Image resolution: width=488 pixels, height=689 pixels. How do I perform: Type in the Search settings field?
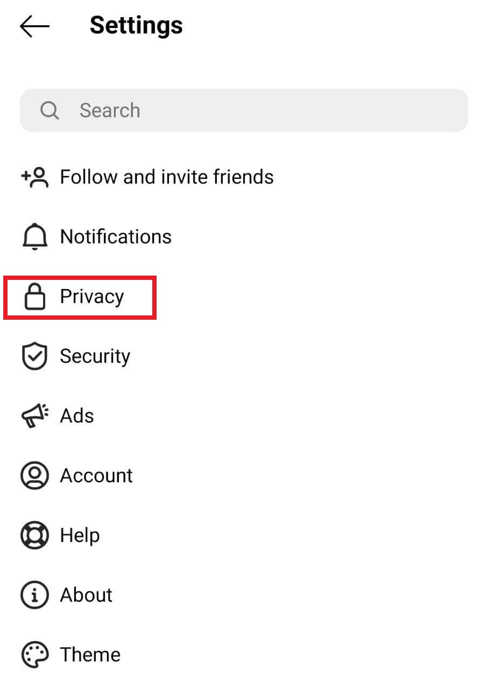tap(258, 110)
